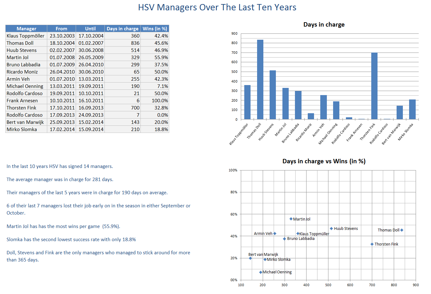Click the 'Michael Oenning' table cell

tap(26, 86)
